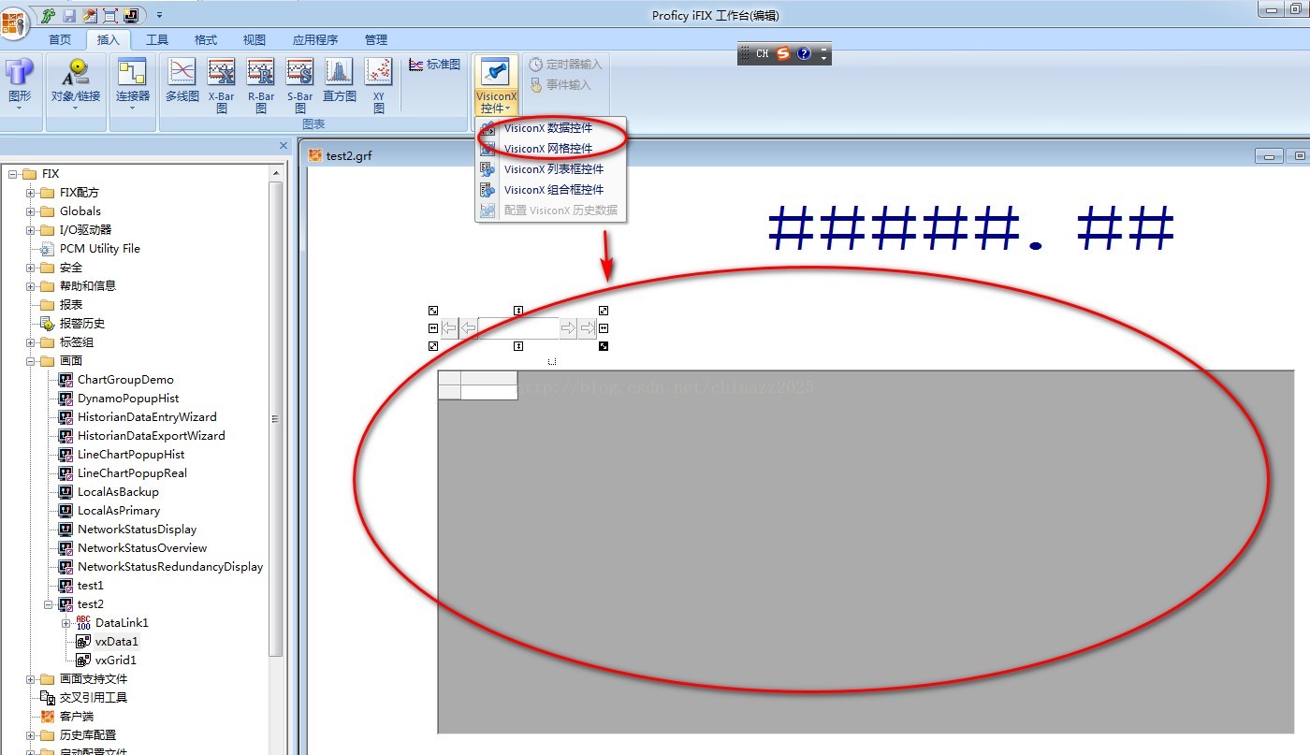The height and width of the screenshot is (755, 1310).
Task: Select LineChartPopupReal picture
Action: click(132, 473)
